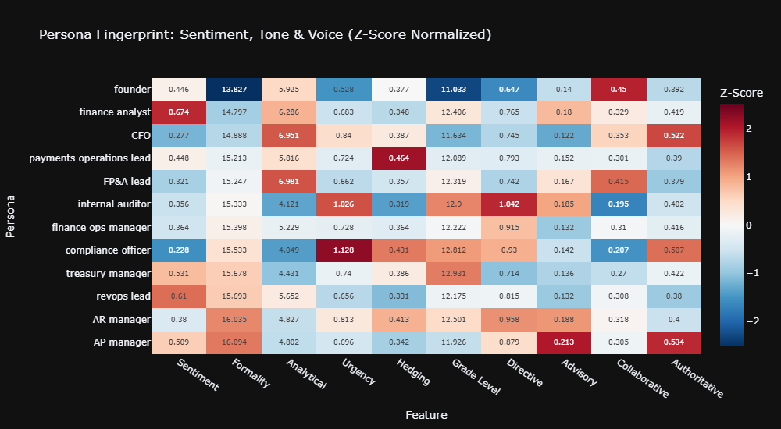This screenshot has width=781, height=429.
Task: Click the founder Formality cell showing 13.827
Action: tap(235, 89)
